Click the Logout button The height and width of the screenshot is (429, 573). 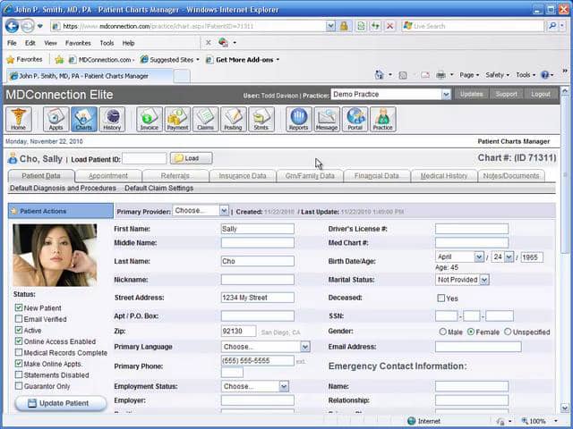pos(541,94)
